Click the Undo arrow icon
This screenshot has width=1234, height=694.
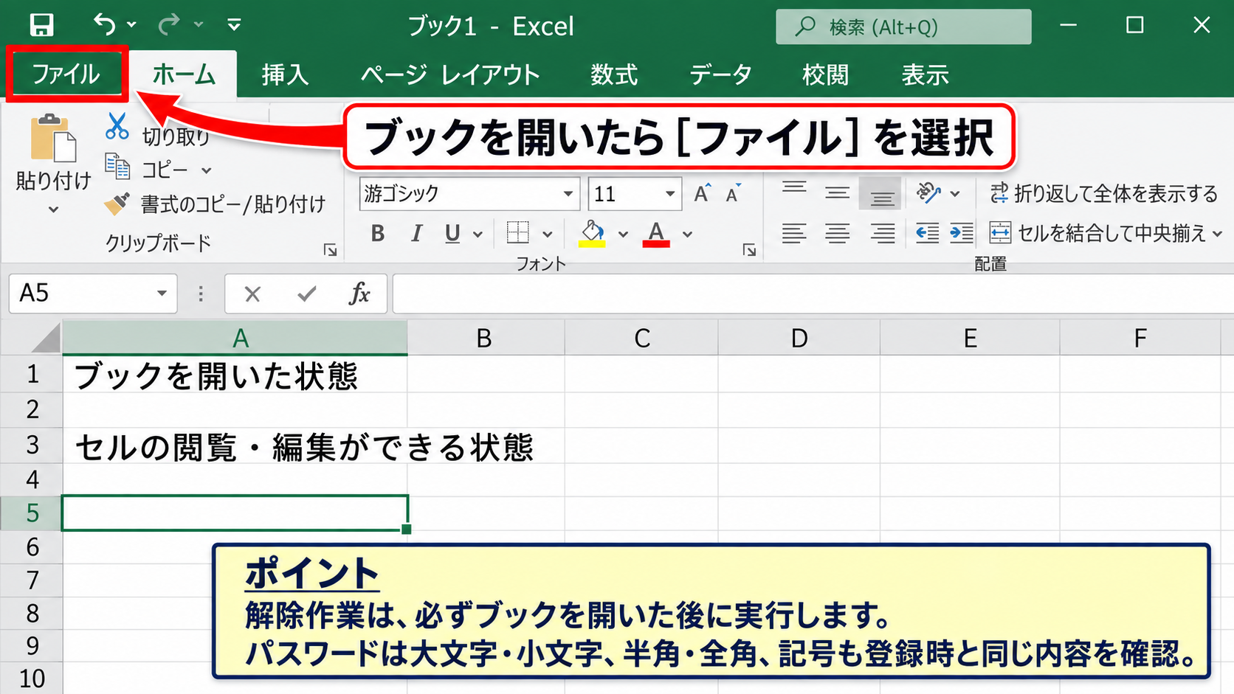pos(105,25)
